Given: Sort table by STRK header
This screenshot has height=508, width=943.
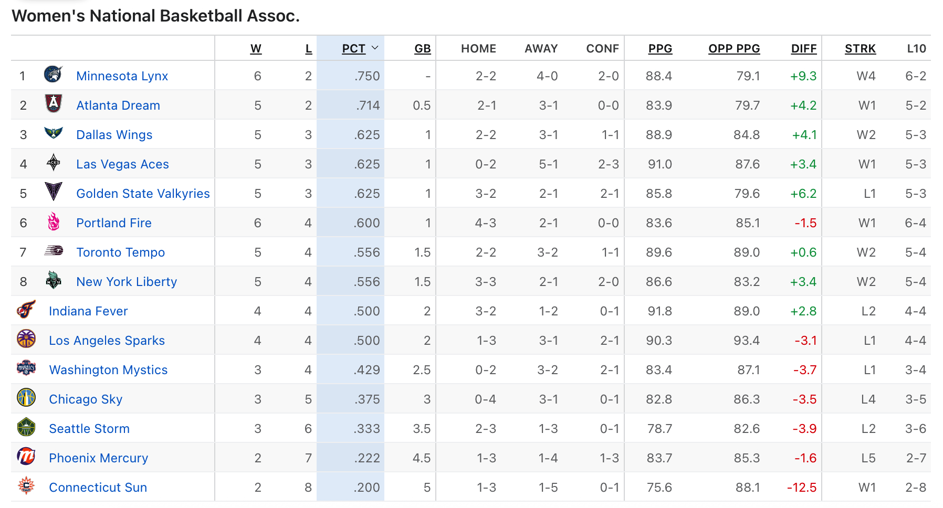Looking at the screenshot, I should (x=860, y=49).
